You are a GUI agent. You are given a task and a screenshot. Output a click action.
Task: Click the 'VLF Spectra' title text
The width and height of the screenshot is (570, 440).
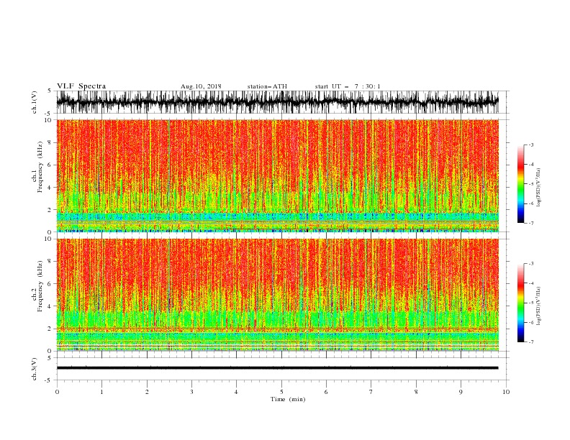pos(81,86)
